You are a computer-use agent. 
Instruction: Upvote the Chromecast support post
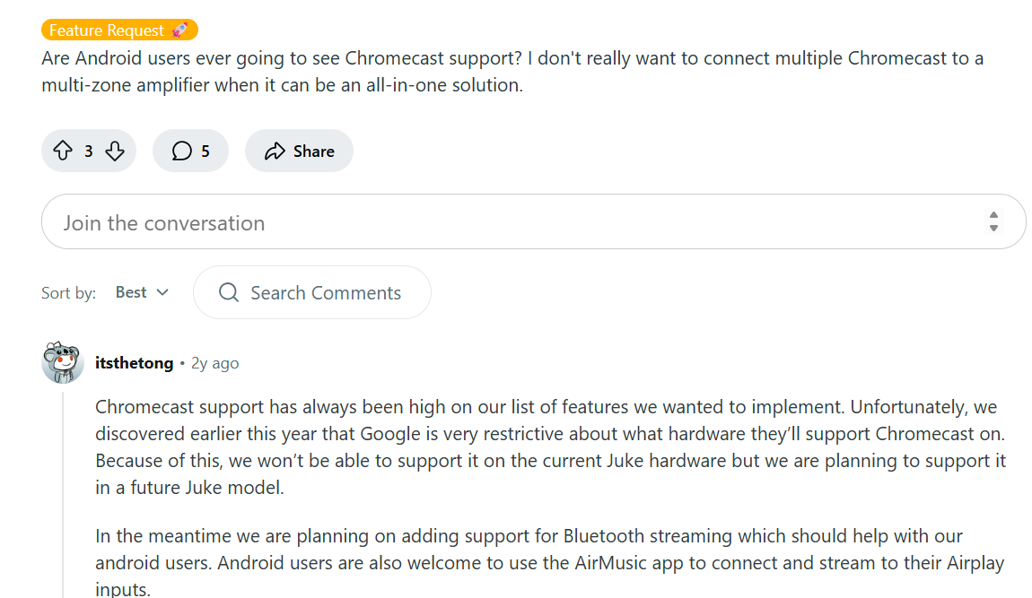[63, 152]
